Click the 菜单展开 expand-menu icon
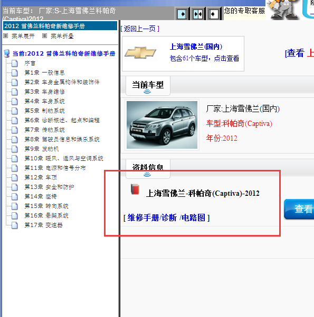 click(6, 36)
